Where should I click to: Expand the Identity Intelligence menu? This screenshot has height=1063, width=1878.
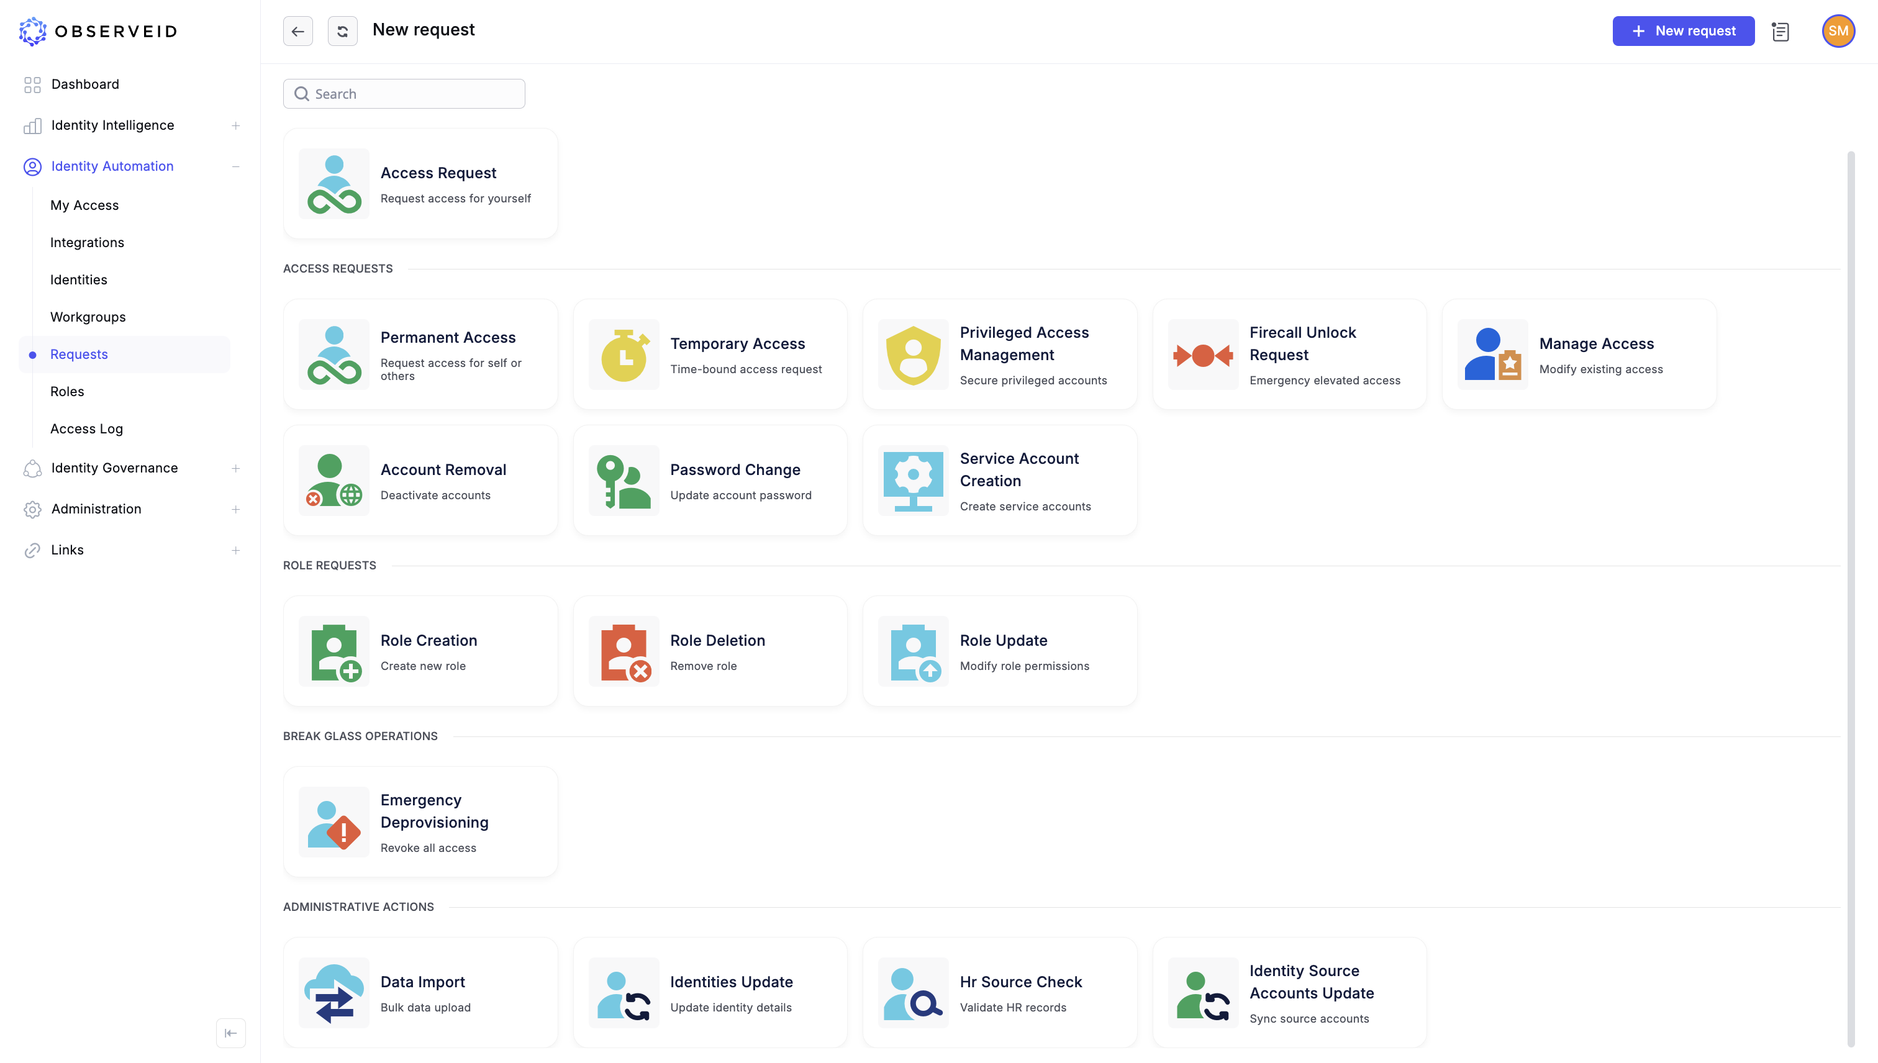coord(235,125)
